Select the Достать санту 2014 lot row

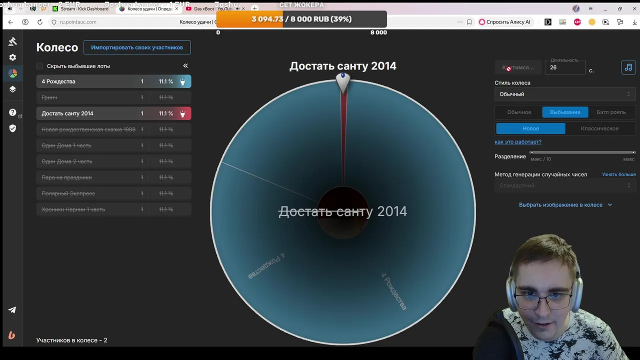point(113,113)
